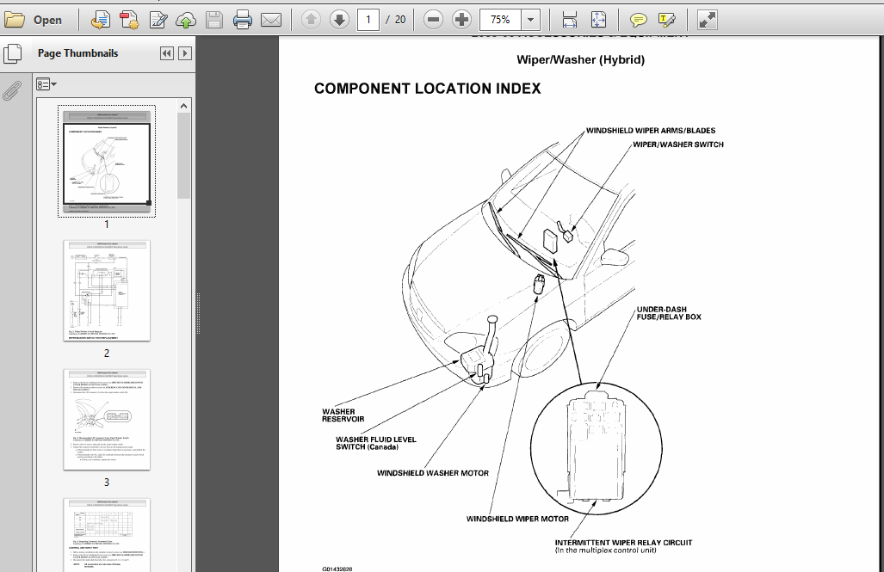
Task: Select the page 4 thumbnail
Action: pos(107,535)
